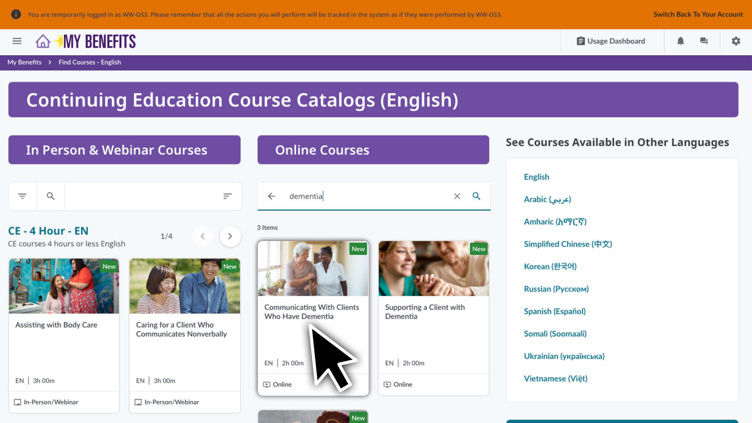
Task: Open the hamburger navigation menu
Action: [x=17, y=41]
